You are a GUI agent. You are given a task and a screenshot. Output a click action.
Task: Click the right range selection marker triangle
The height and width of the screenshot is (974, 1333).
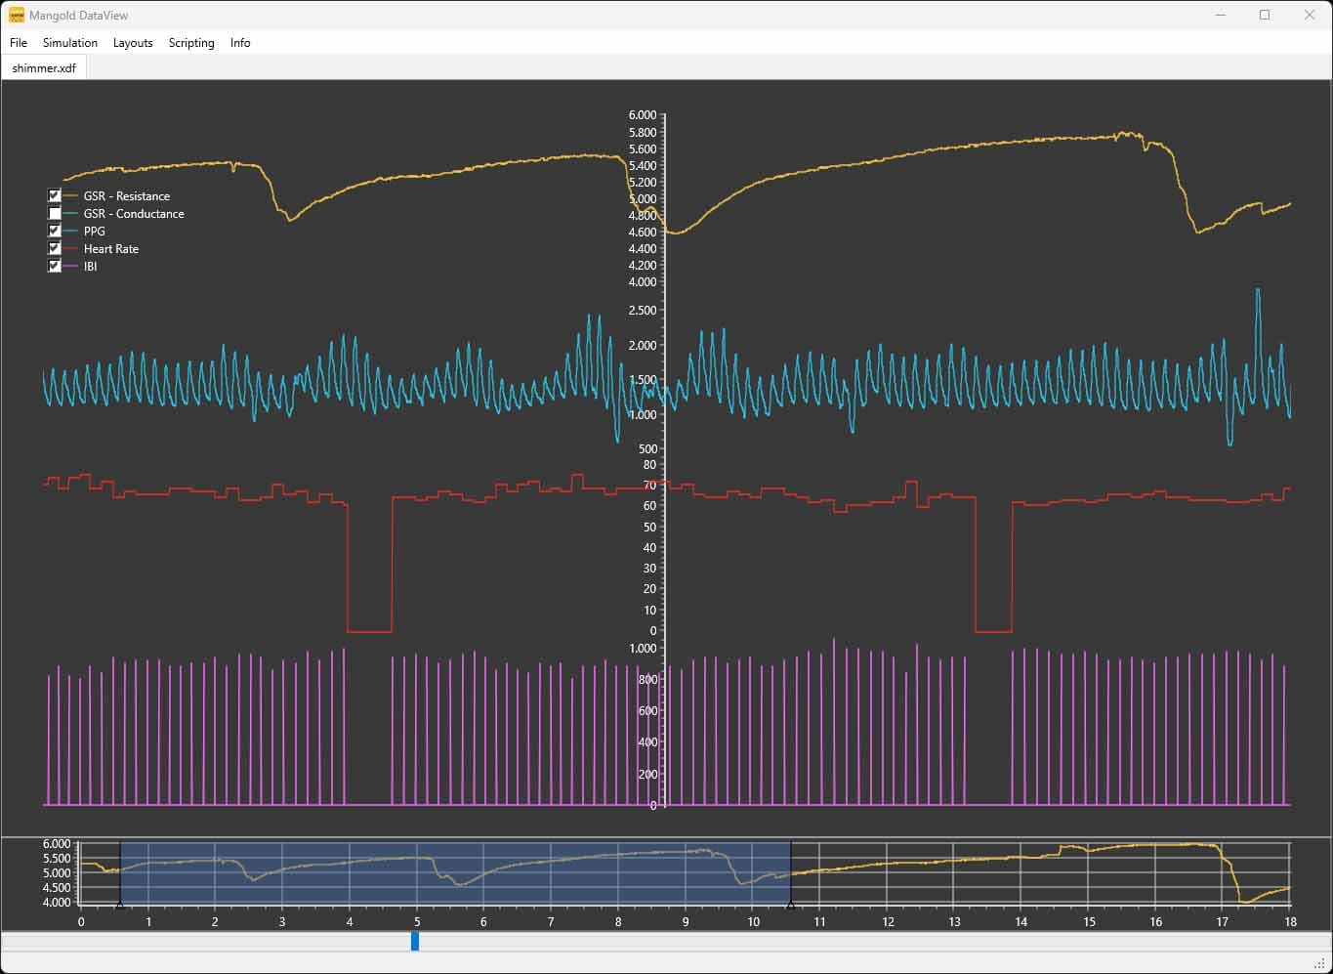(x=790, y=906)
